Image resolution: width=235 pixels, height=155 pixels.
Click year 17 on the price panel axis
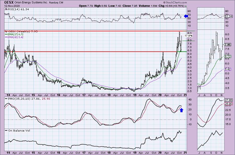pyautogui.click(x=84, y=95)
